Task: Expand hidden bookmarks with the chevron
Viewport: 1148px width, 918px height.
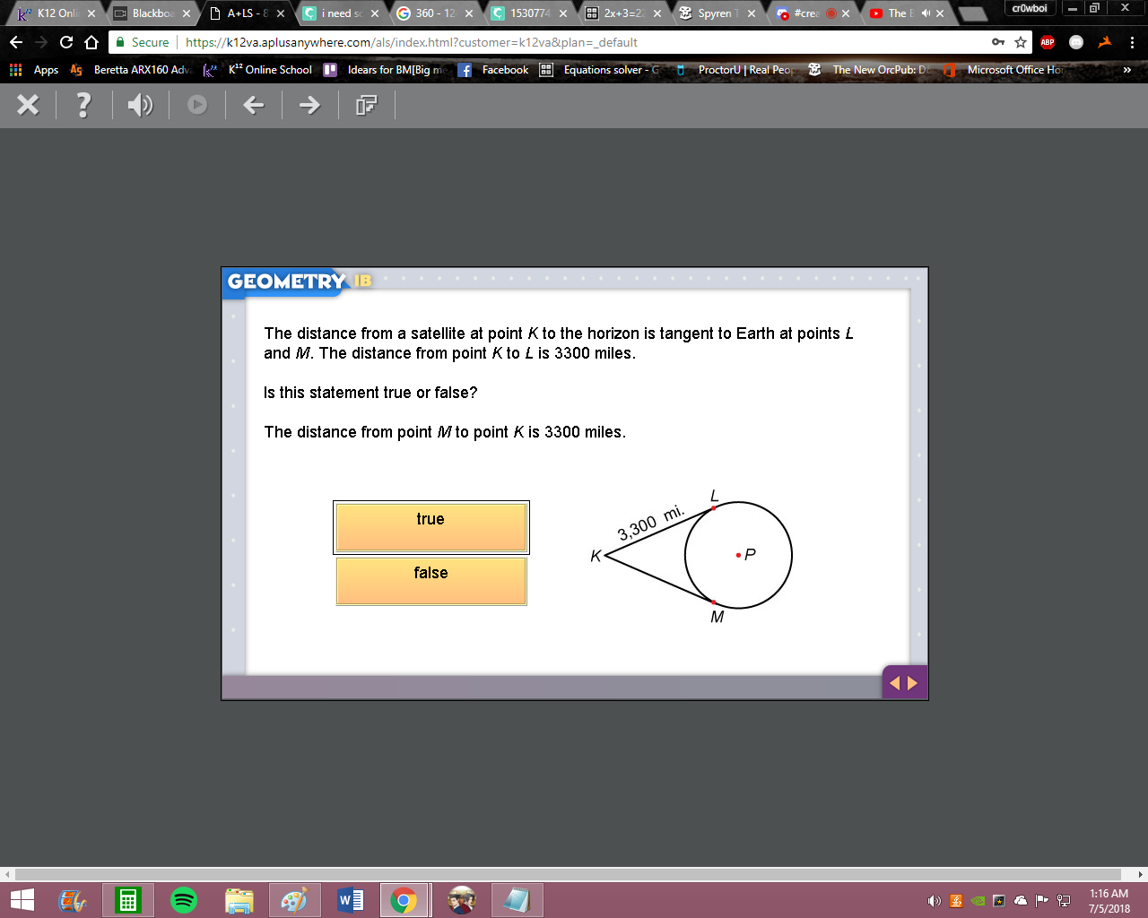Action: 1127,70
